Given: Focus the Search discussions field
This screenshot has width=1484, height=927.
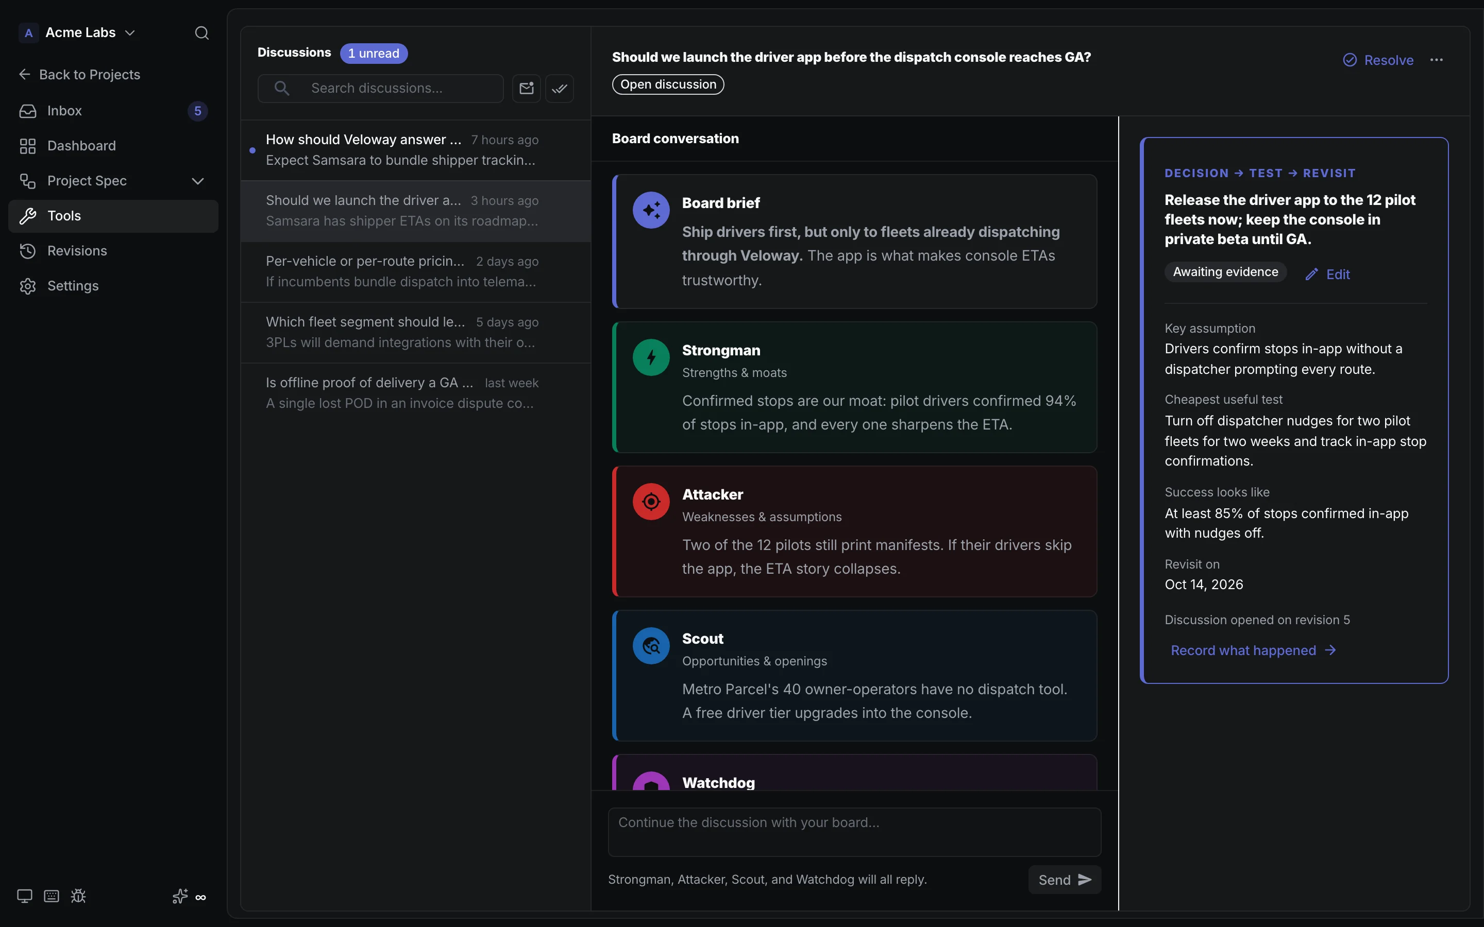Looking at the screenshot, I should [x=381, y=88].
